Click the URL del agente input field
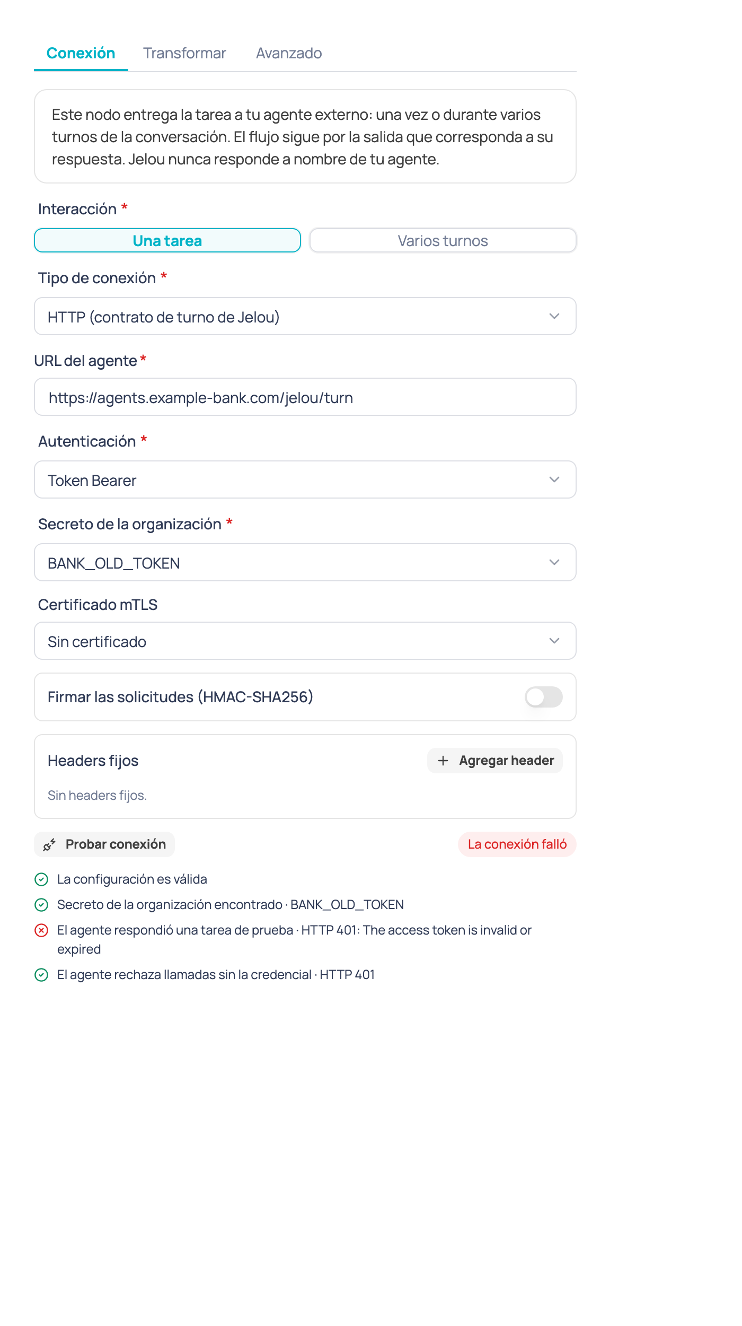The height and width of the screenshot is (1326, 742). point(305,397)
